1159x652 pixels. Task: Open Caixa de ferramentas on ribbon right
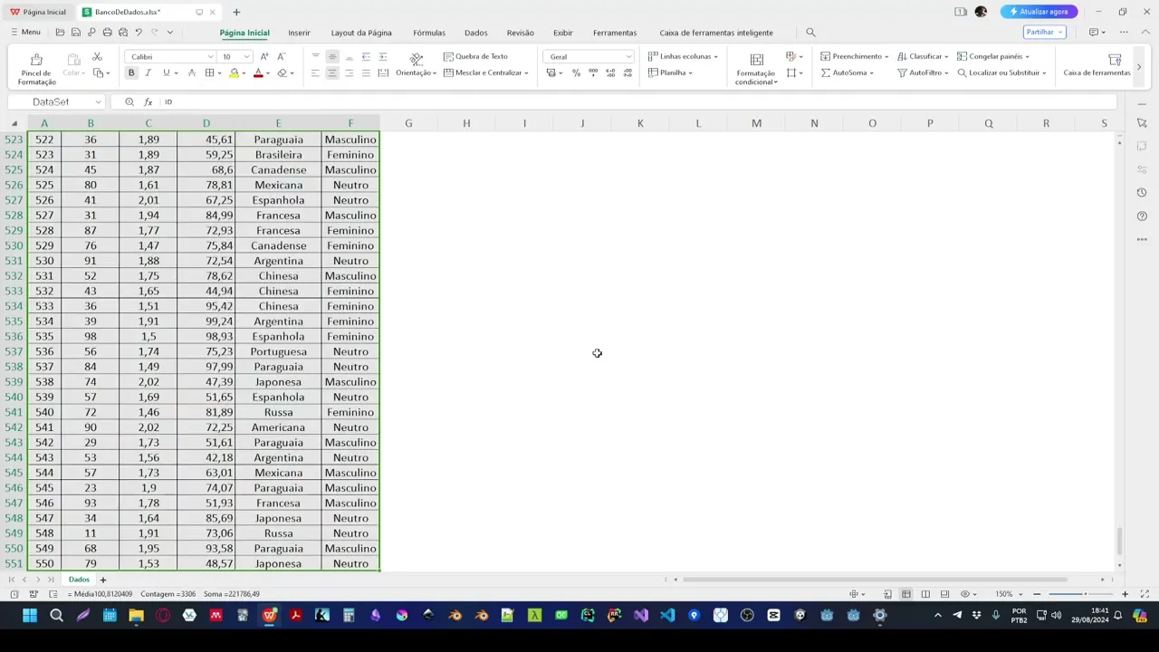tap(1097, 65)
